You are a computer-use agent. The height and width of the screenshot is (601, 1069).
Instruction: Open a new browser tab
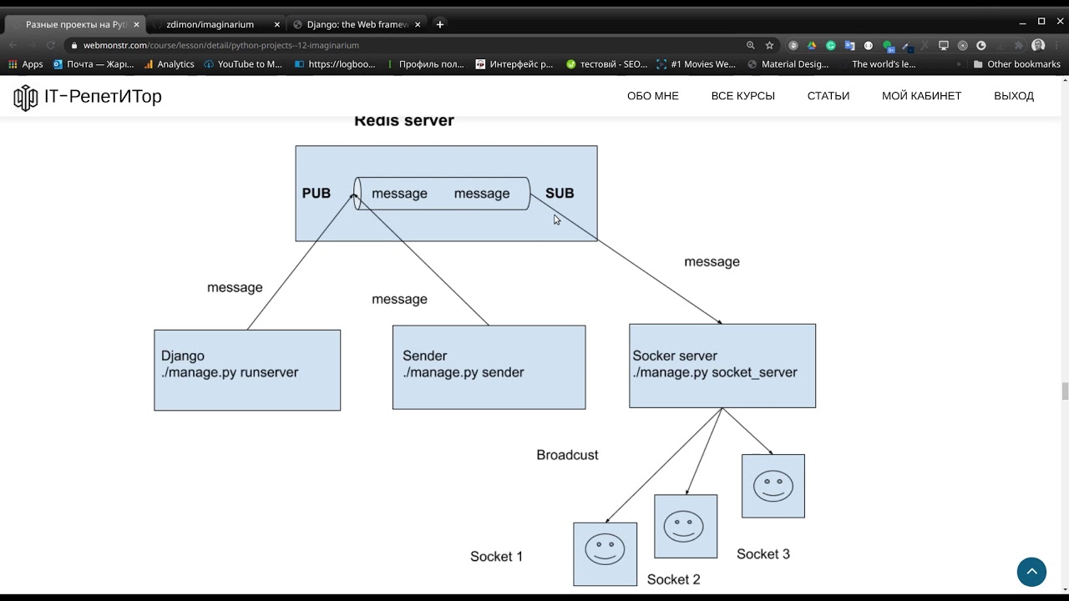click(440, 24)
